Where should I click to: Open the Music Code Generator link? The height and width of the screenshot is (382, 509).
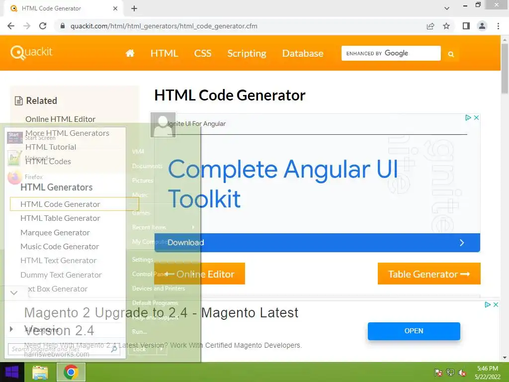pos(60,247)
